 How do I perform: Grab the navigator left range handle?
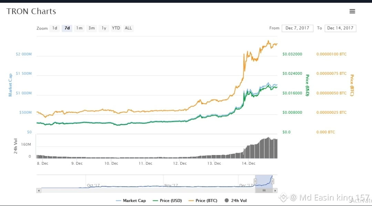coord(255,182)
